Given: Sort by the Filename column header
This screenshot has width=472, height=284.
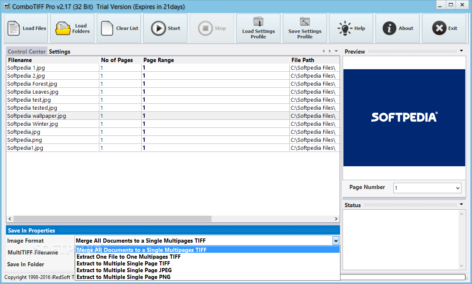Looking at the screenshot, I should (53, 60).
